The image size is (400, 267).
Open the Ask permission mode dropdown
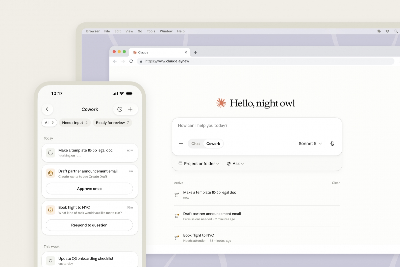coord(235,164)
